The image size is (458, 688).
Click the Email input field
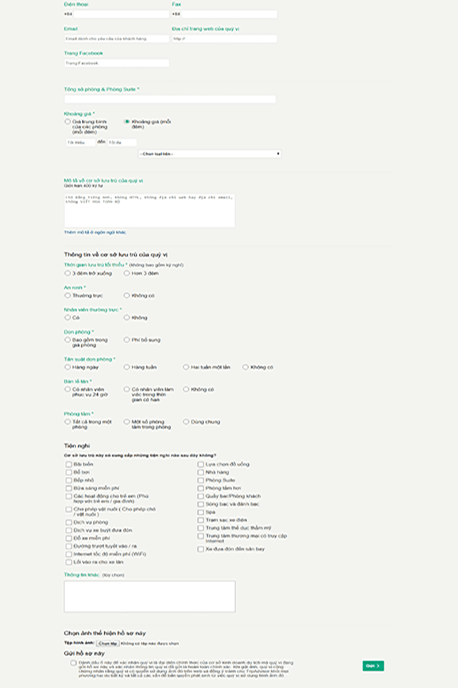pos(117,38)
